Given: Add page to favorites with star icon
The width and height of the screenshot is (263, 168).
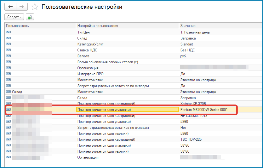Looking at the screenshot, I should point(35,7).
